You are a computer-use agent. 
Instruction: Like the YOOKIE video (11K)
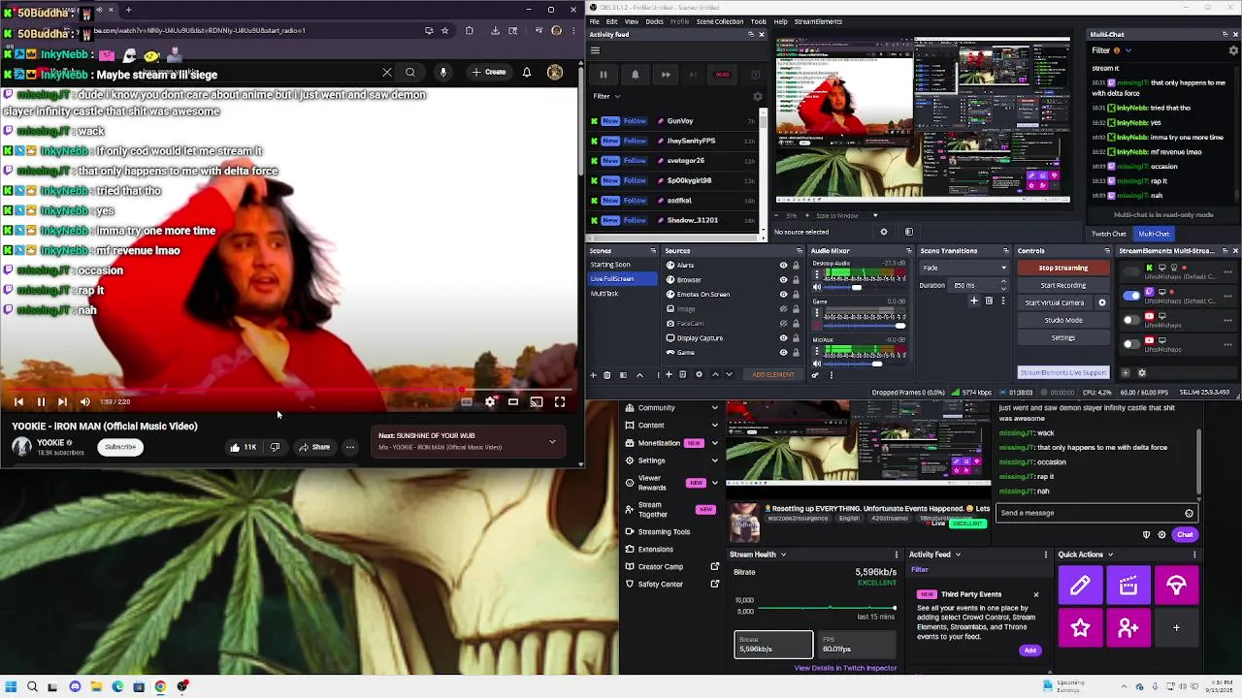tap(243, 447)
